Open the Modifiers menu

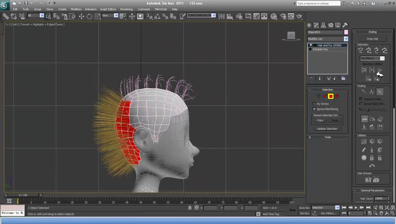[x=76, y=9]
